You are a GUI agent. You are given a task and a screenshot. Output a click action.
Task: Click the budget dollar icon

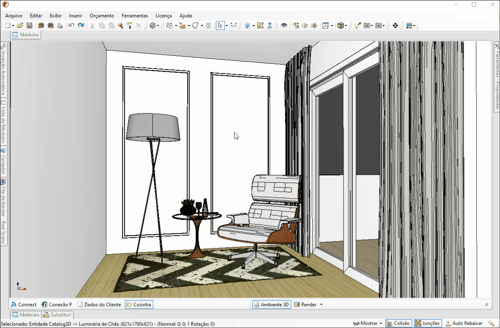152,25
